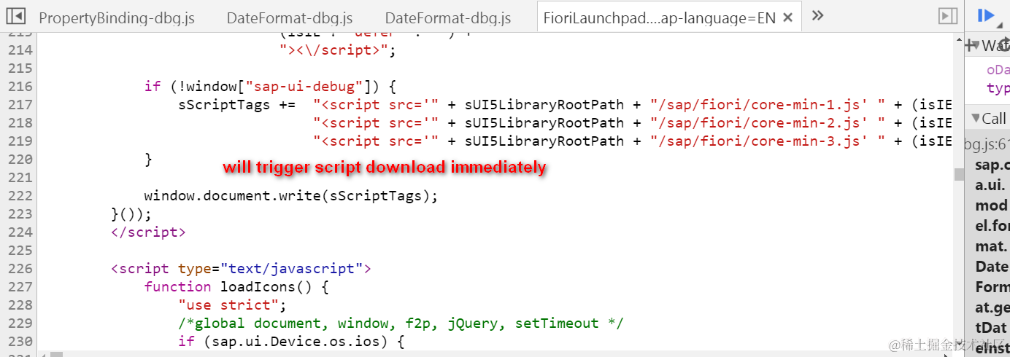Click the global document comment on line 229

tap(401, 323)
